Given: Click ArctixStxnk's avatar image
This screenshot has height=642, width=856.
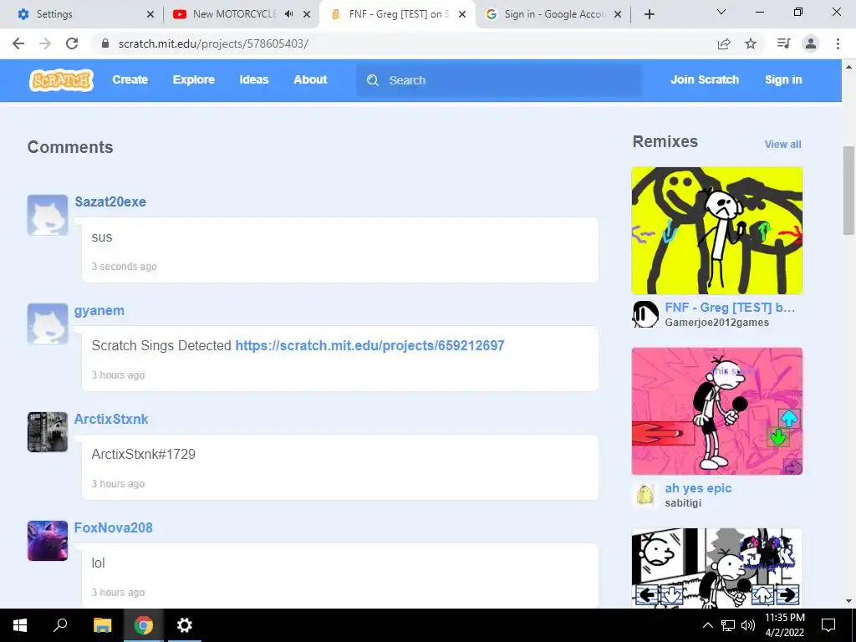Looking at the screenshot, I should pyautogui.click(x=48, y=432).
